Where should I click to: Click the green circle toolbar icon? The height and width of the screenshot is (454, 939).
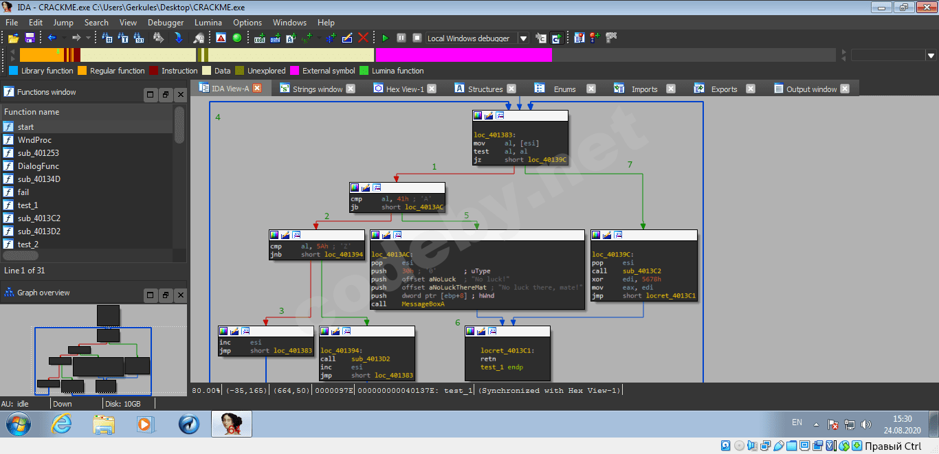tap(237, 38)
